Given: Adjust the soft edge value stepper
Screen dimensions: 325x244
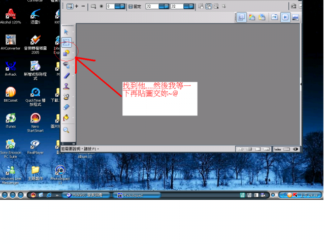Looking at the screenshot, I should [120, 6].
